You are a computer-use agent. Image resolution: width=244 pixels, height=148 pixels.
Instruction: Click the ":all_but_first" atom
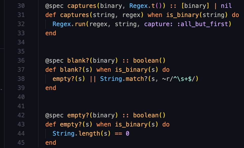click(202, 24)
